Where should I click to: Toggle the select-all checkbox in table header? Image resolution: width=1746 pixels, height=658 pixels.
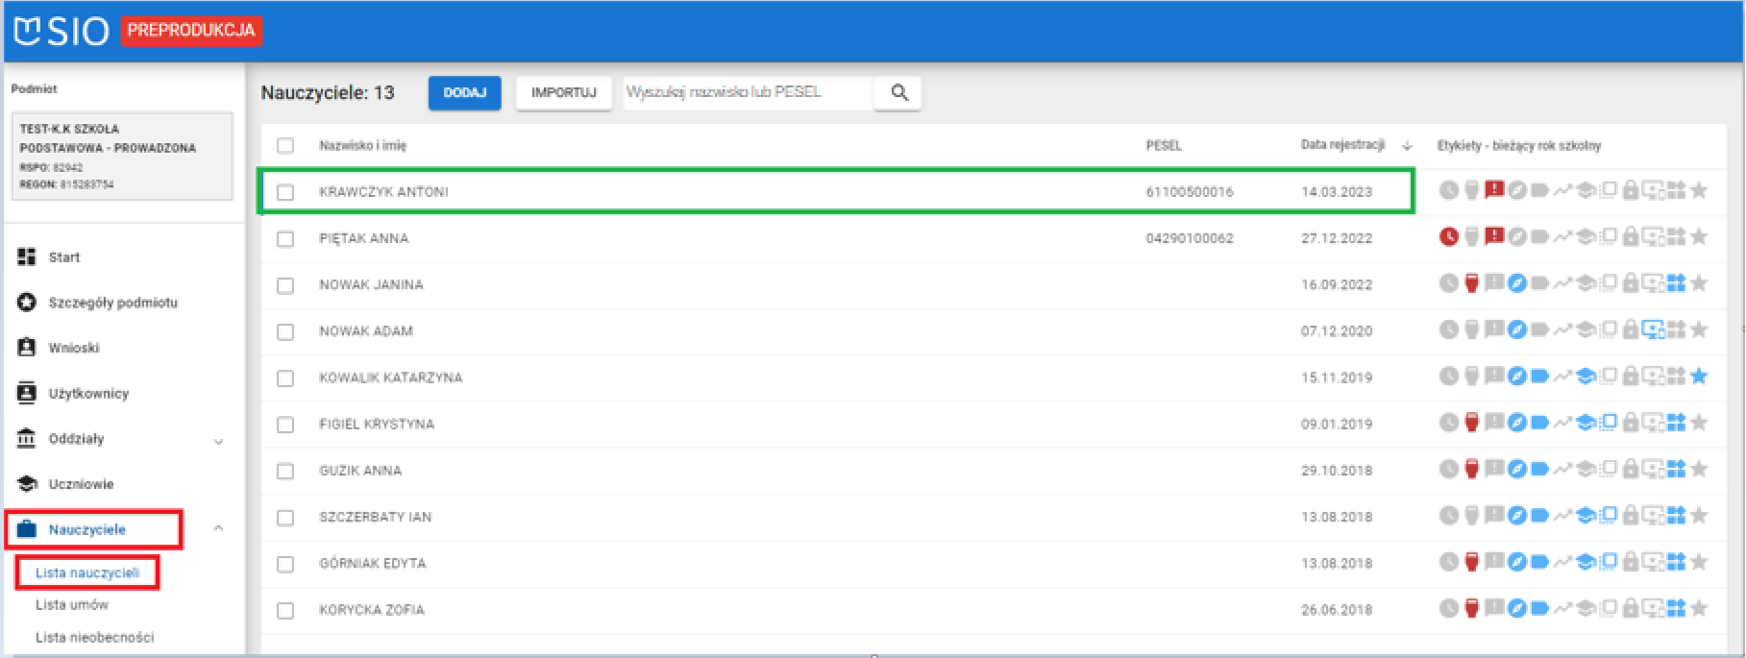coord(285,146)
